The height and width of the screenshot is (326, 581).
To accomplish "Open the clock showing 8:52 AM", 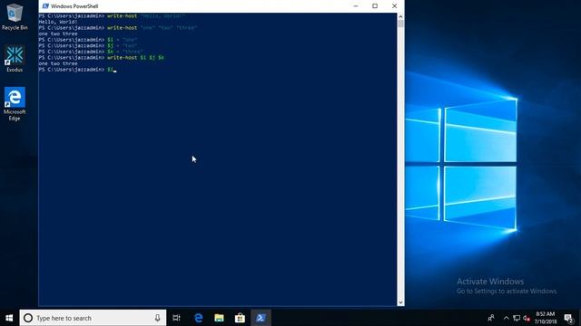I will 546,318.
